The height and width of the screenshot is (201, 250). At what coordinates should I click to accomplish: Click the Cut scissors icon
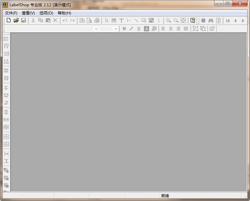(x=33, y=20)
